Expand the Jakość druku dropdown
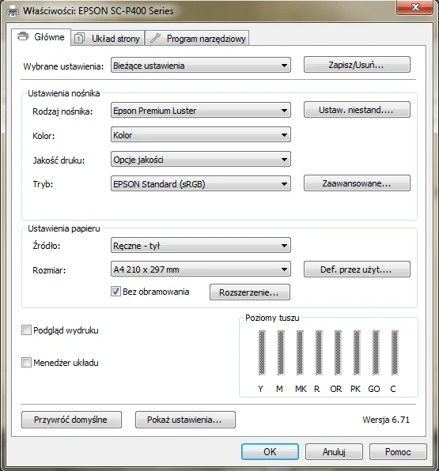Screen dimensions: 439x471 point(201,159)
